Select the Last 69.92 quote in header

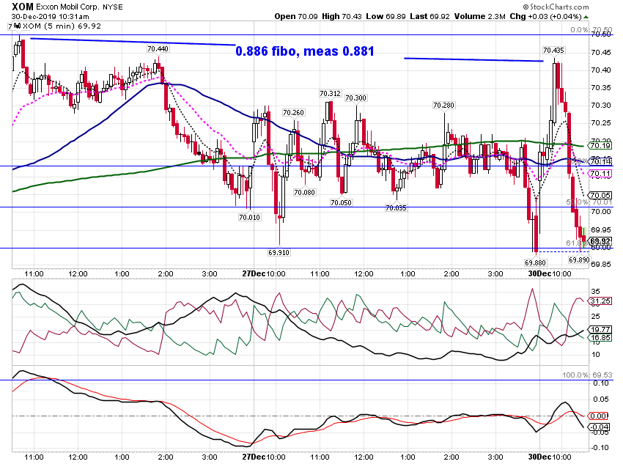430,16
